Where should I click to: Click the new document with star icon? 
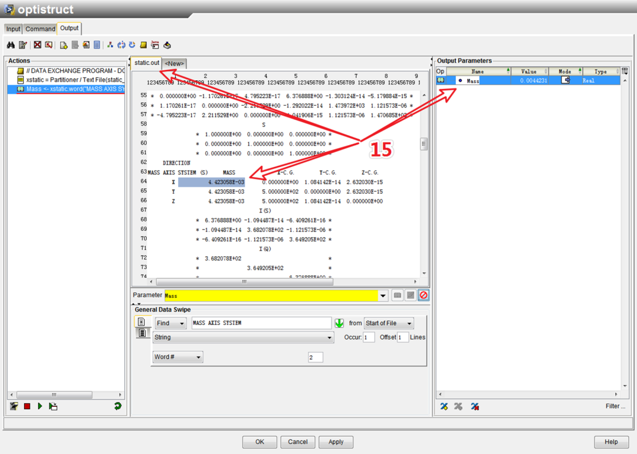tap(63, 45)
